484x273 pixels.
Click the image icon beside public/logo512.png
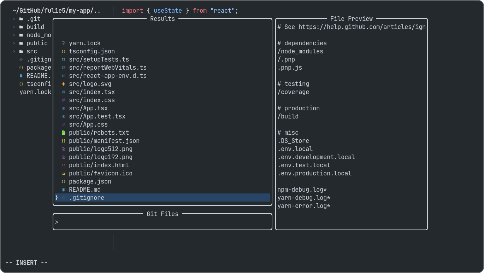click(64, 149)
